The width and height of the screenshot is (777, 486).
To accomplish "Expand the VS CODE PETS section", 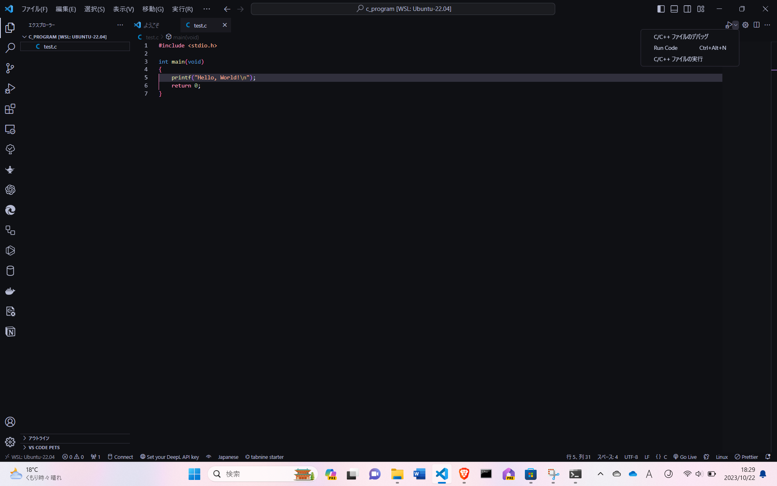I will [44, 448].
